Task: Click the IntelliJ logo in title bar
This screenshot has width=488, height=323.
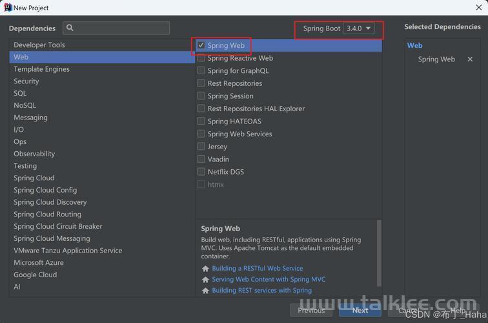Action: [8, 8]
